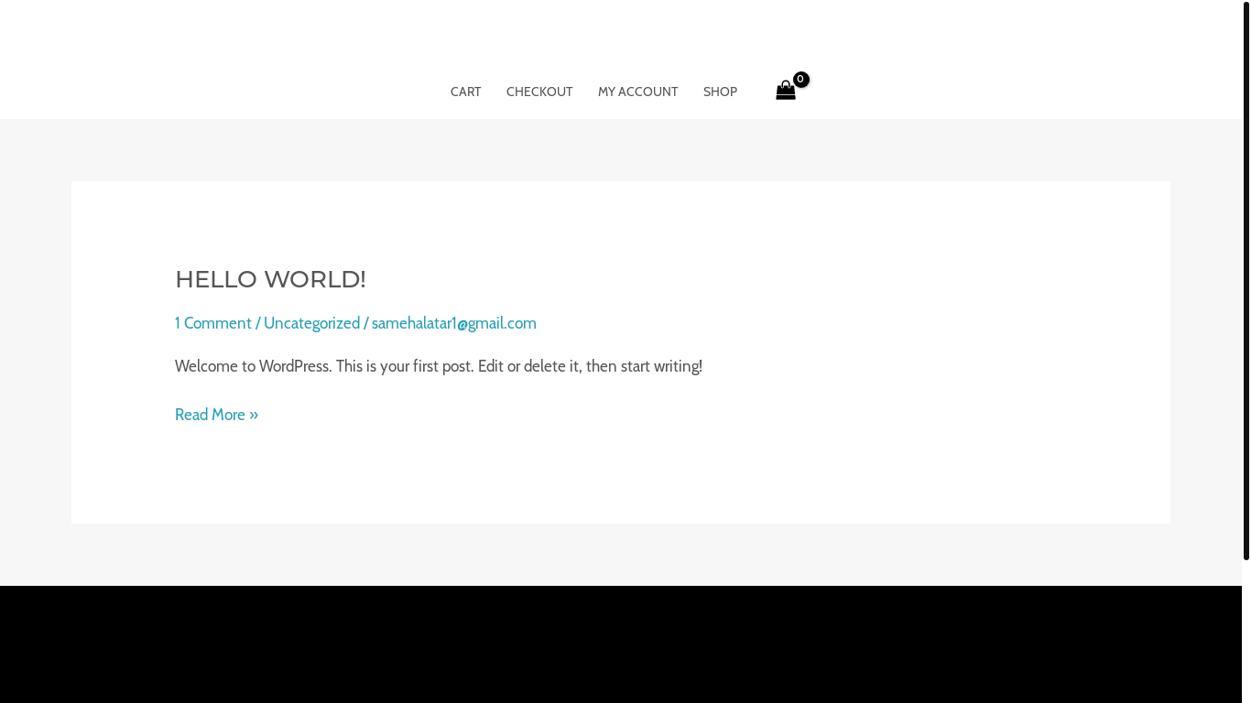Click the page vertical scrollbar thumb
The height and width of the screenshot is (703, 1251).
point(1246,280)
